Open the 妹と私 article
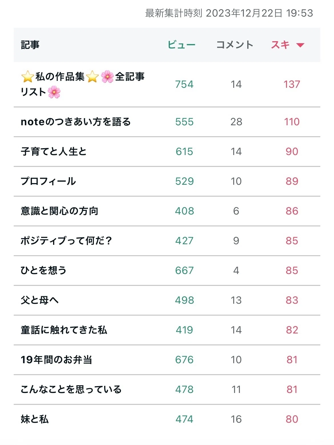The image size is (334, 445). click(x=35, y=419)
